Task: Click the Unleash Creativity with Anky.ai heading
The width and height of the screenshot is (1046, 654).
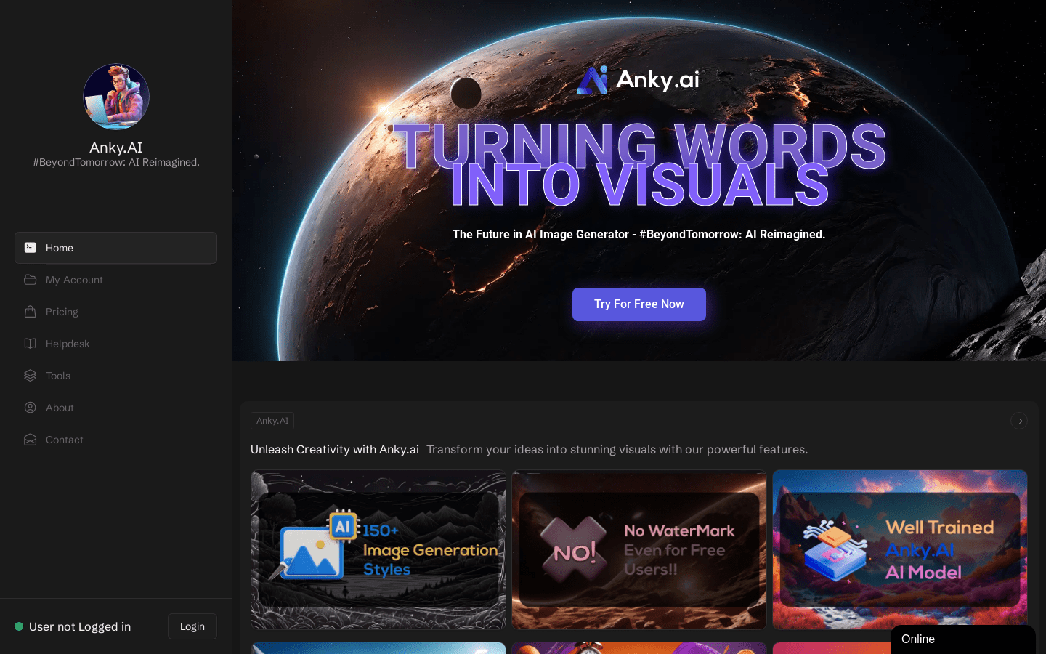Action: click(x=335, y=449)
